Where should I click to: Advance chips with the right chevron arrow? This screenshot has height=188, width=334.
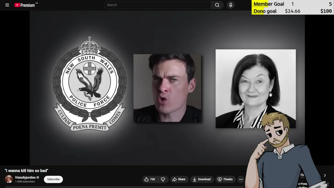click(x=325, y=175)
